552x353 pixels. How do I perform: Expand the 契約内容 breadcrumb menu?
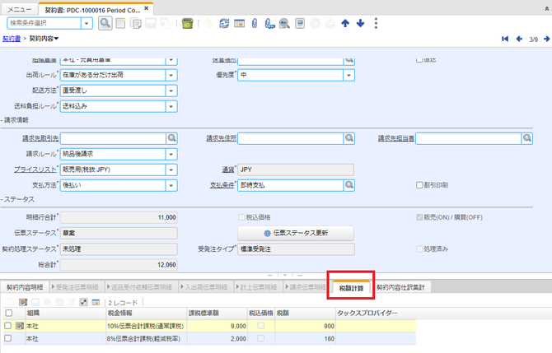[44, 39]
